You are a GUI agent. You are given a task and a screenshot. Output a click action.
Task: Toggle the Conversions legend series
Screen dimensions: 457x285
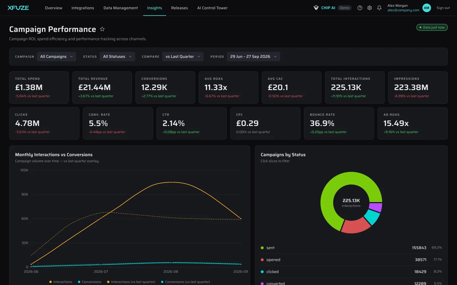[90, 282]
